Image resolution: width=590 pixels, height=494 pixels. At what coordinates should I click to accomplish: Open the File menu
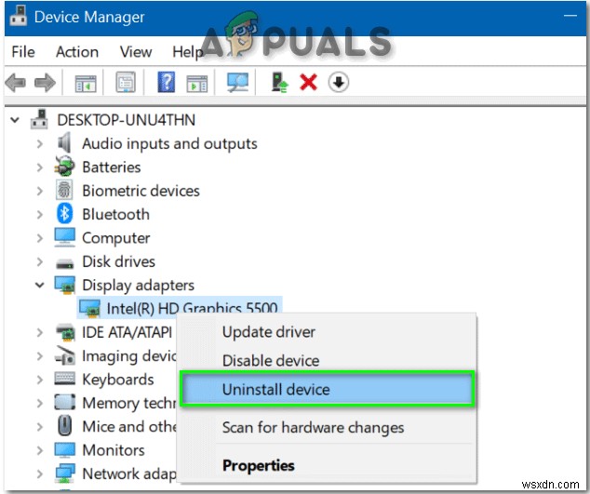pos(23,51)
